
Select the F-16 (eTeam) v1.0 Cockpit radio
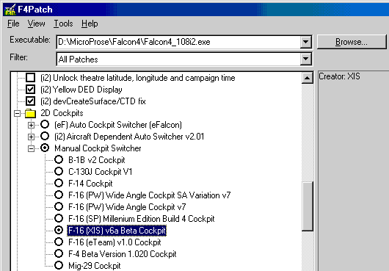[59, 242]
